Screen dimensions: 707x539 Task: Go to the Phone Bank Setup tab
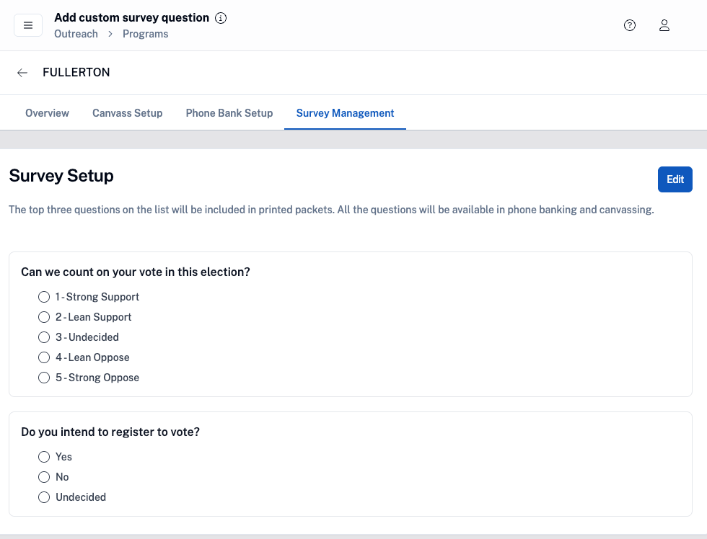point(229,113)
